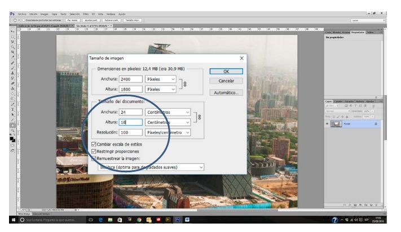Click the foreground/background color swatch
The width and height of the screenshot is (401, 232).
[12, 137]
